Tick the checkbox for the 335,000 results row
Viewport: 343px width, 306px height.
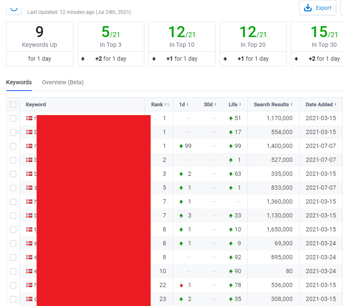pos(13,174)
